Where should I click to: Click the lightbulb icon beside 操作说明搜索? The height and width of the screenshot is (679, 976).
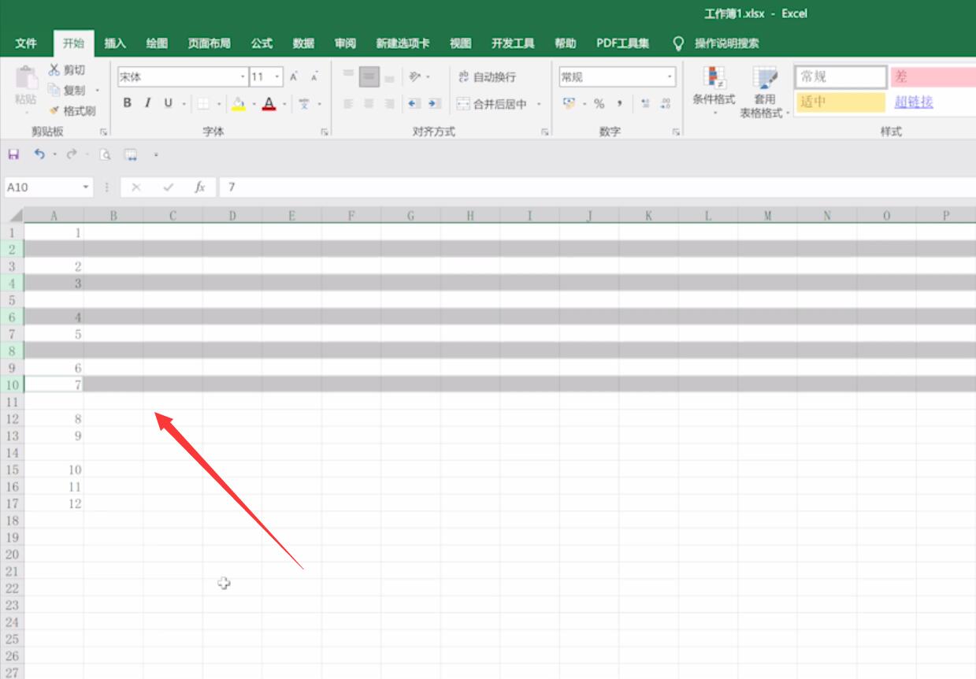point(678,43)
